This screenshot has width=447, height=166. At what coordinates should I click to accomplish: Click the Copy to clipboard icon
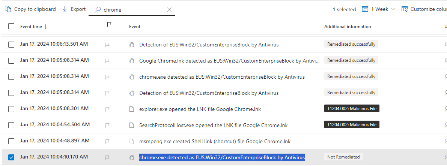8,9
